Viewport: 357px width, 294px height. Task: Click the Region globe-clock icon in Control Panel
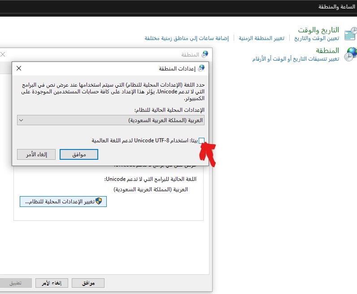click(x=351, y=54)
